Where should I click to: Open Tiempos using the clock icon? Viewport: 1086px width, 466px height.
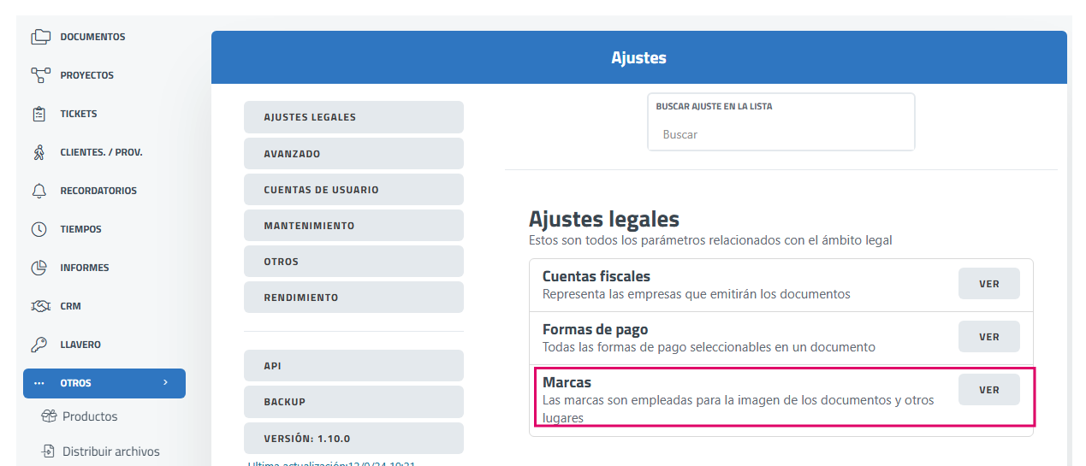39,229
